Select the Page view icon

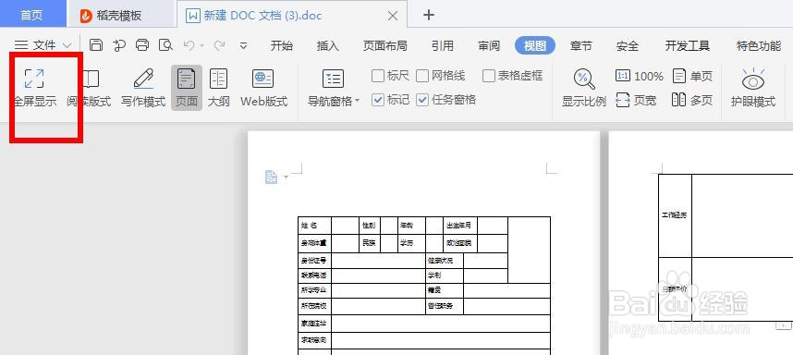tap(186, 79)
